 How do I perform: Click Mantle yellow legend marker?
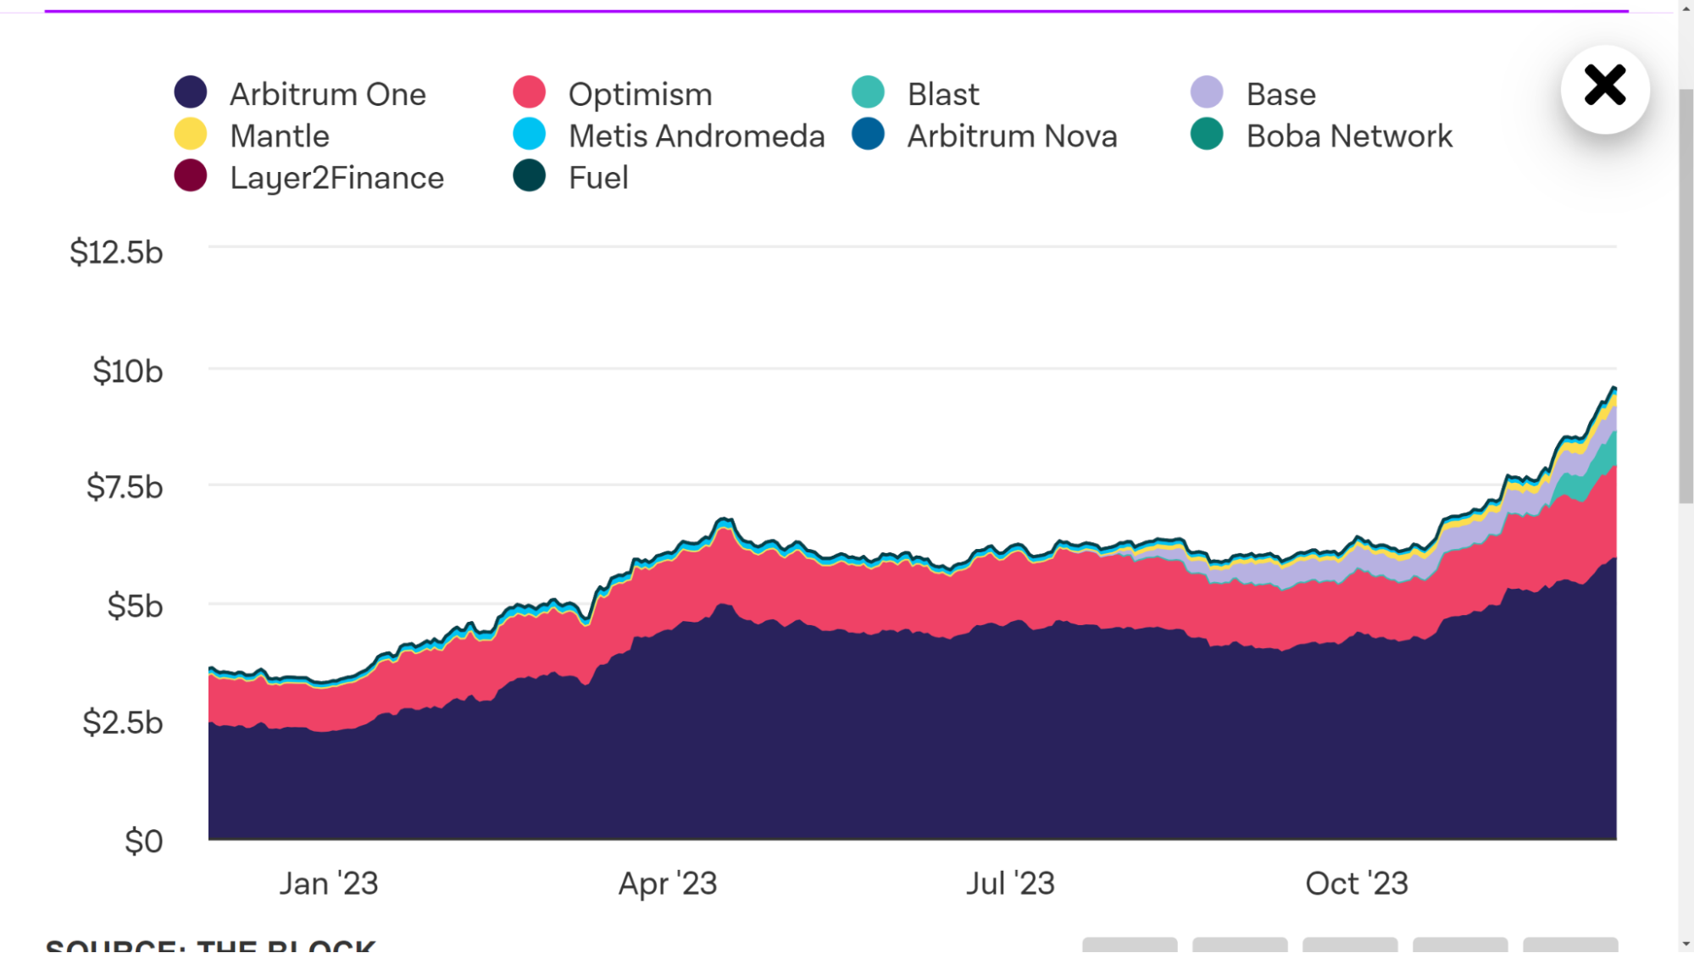coord(191,135)
